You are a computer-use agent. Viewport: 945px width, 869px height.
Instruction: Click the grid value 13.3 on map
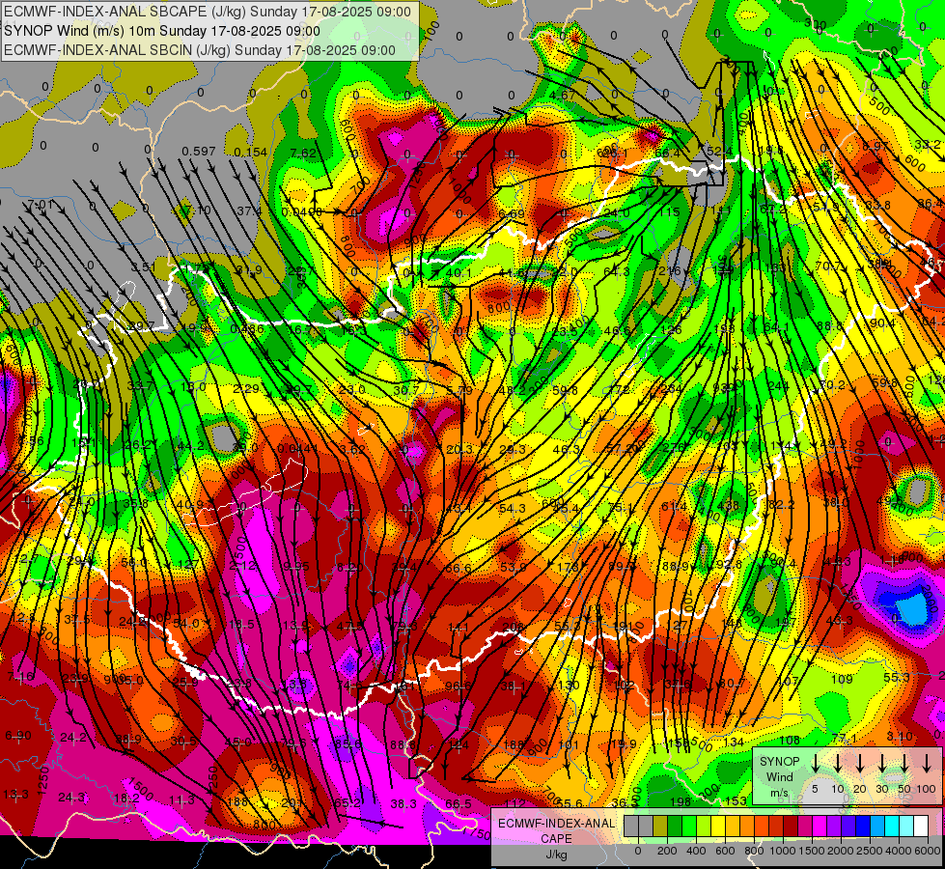point(15,795)
